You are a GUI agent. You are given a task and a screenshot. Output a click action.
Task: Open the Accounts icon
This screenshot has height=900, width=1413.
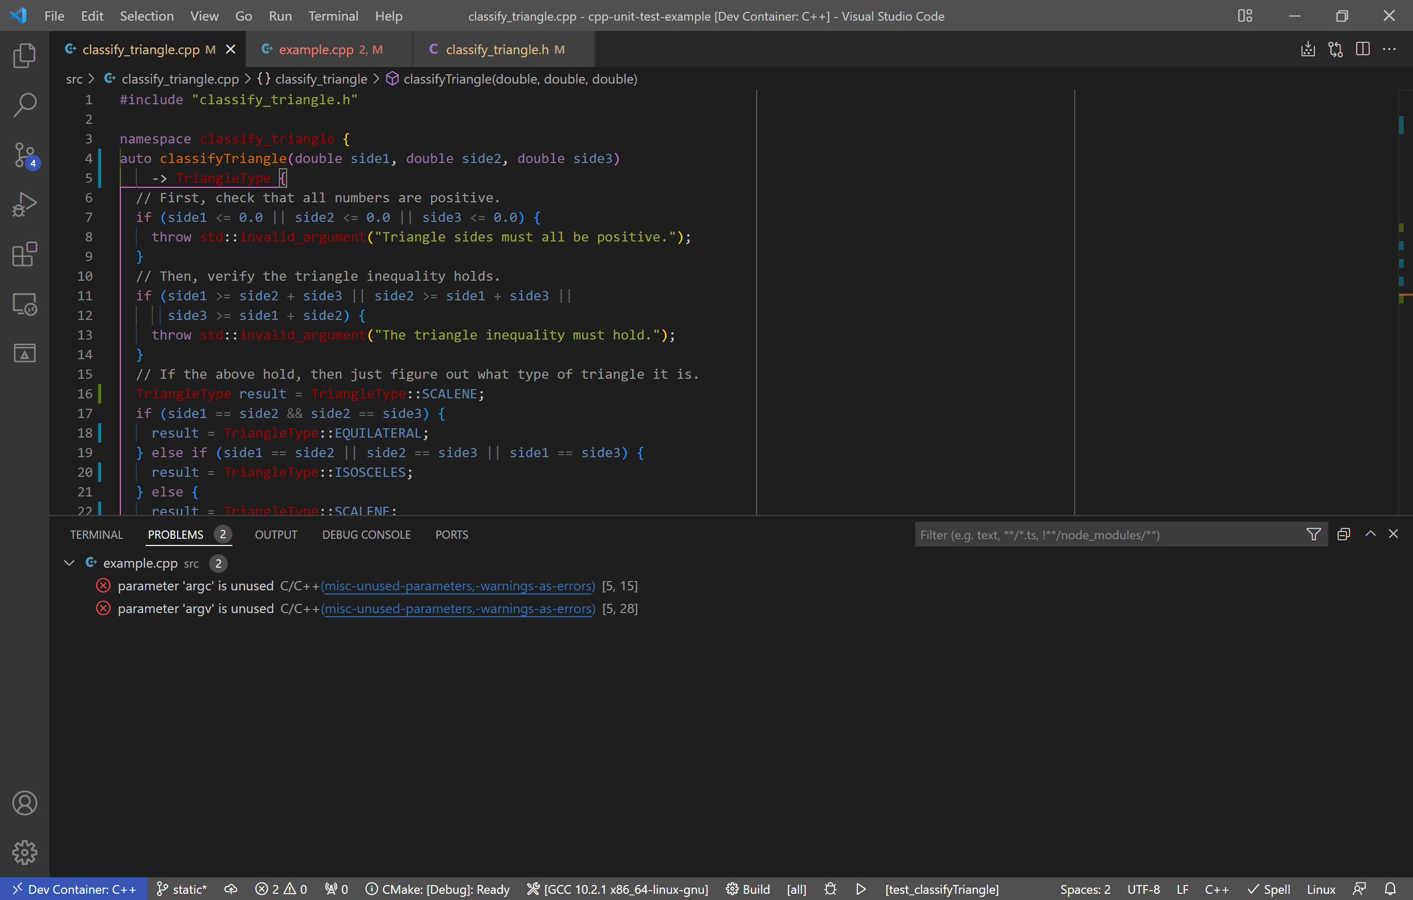[25, 802]
